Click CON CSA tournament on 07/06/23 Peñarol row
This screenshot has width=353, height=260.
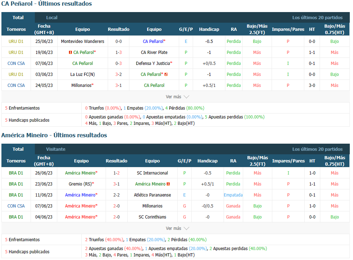tap(16, 63)
